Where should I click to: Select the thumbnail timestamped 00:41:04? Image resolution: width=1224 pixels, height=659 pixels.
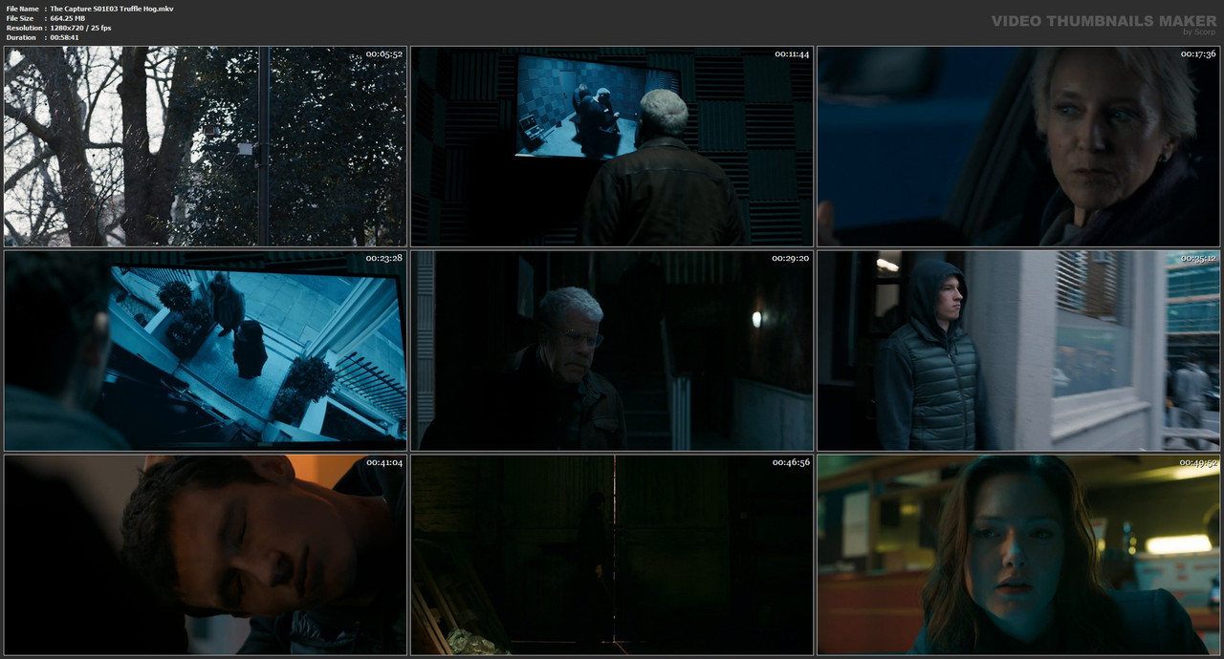pyautogui.click(x=206, y=555)
